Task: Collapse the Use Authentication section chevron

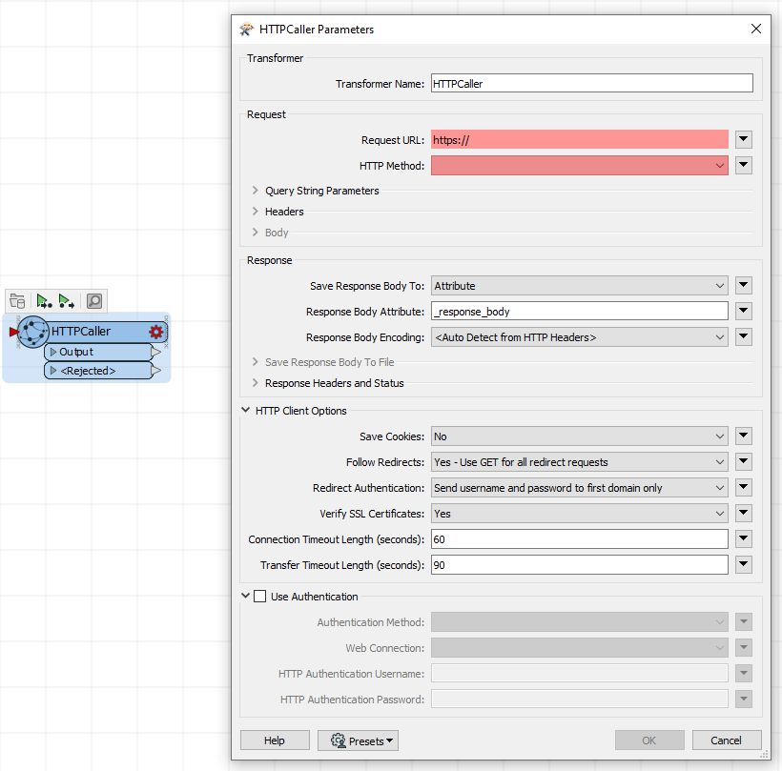Action: (x=245, y=596)
